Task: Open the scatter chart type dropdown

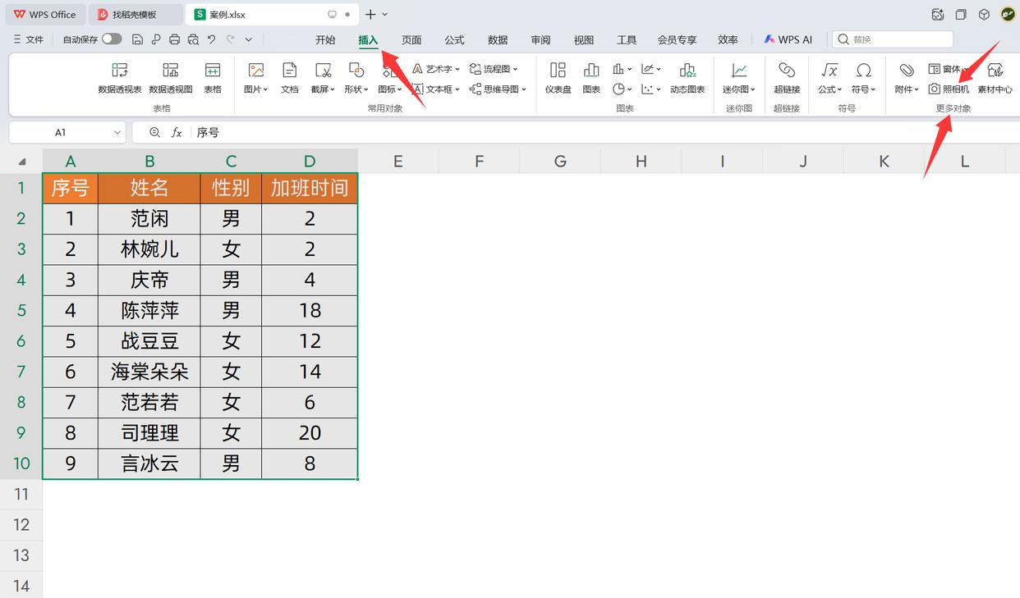Action: (651, 89)
